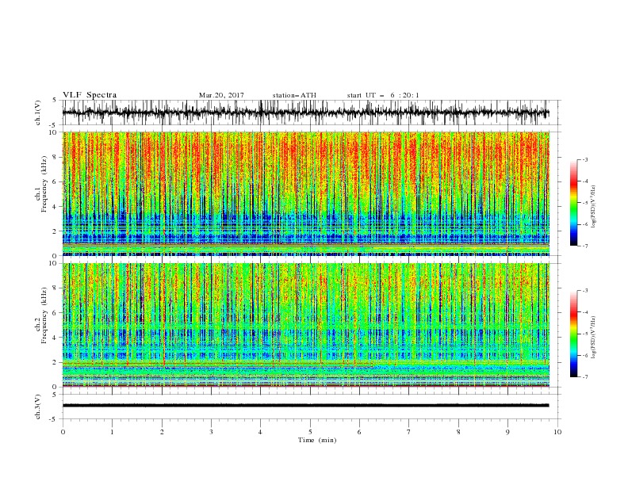The width and height of the screenshot is (628, 485).
Task: Click the ch.1 PSD color bar
Action: coord(574,202)
